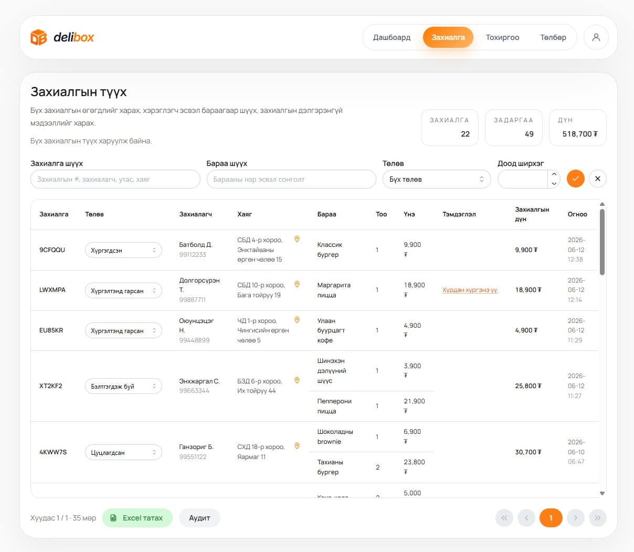The height and width of the screenshot is (552, 634).
Task: Select the Захиалга tab
Action: pyautogui.click(x=448, y=37)
